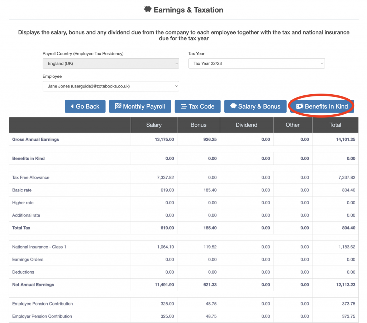Image resolution: width=367 pixels, height=323 pixels.
Task: Click the list lines icon on Tax Code
Action: coord(183,106)
